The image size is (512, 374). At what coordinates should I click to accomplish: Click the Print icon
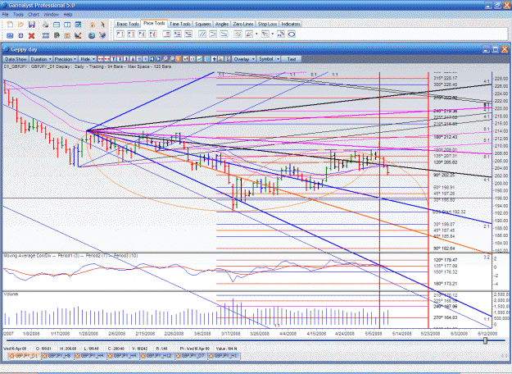click(45, 25)
